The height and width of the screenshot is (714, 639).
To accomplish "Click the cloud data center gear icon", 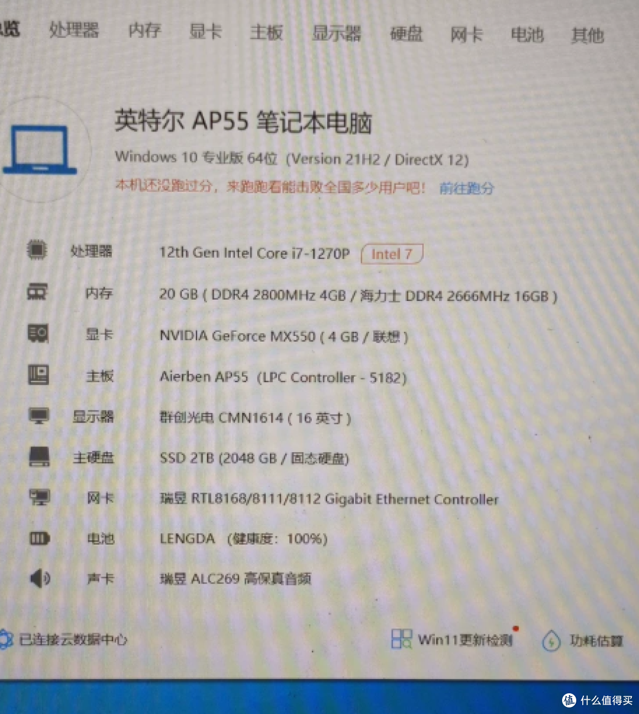I will 6,639.
